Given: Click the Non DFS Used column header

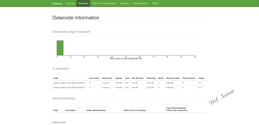Looking at the screenshot, I should [138, 78].
